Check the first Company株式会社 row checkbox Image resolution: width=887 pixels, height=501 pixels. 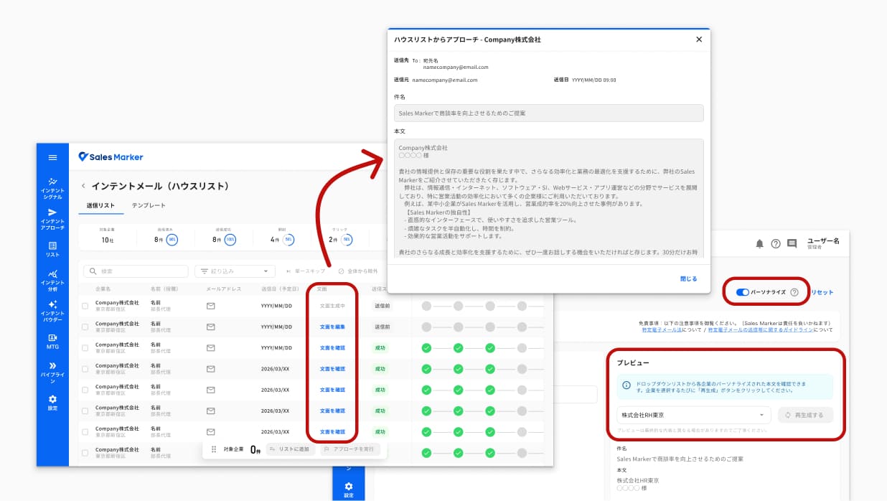click(85, 306)
